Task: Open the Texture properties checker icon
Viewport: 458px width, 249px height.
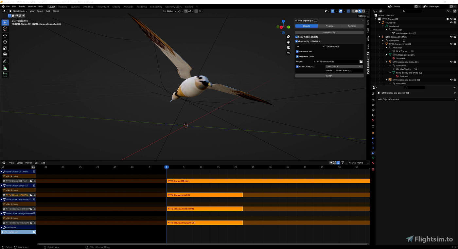Action: point(373,169)
